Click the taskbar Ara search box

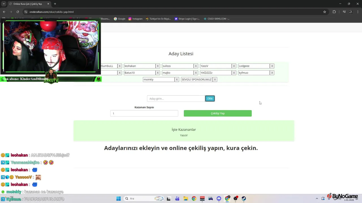tap(144, 198)
